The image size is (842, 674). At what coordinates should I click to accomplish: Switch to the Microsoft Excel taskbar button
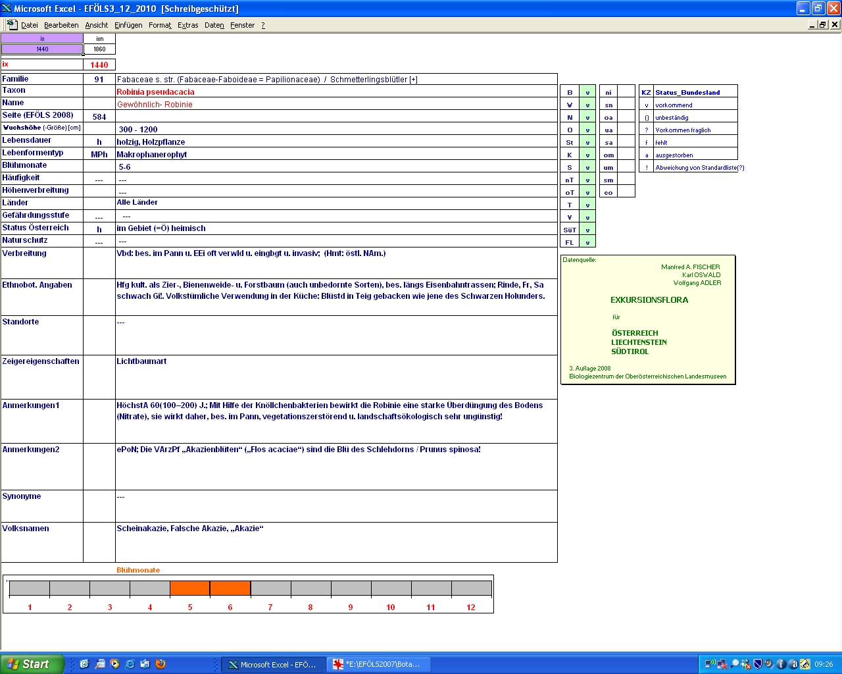[x=274, y=664]
